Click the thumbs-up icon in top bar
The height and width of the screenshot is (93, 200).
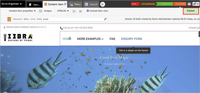point(189,4)
